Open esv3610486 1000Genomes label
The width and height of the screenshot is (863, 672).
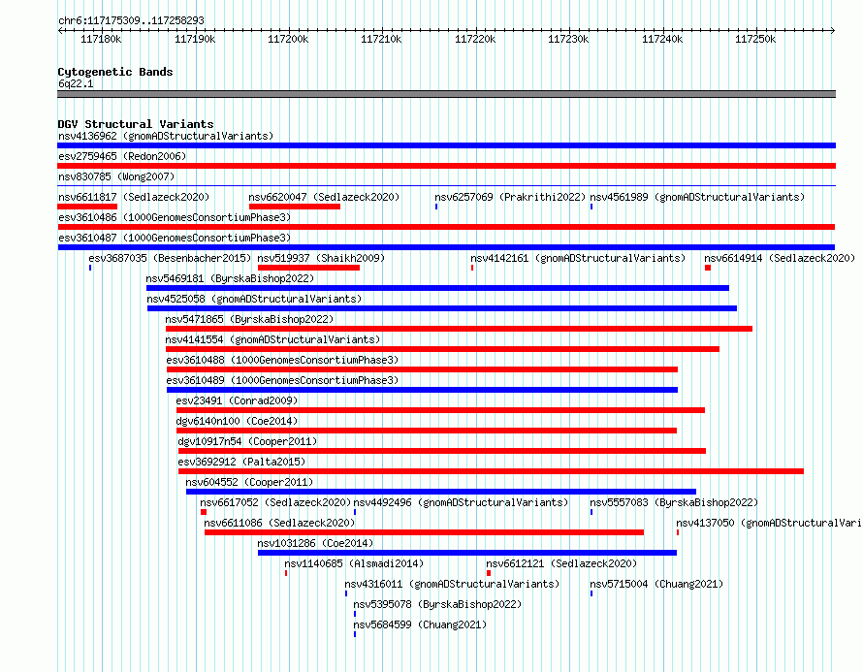(175, 217)
